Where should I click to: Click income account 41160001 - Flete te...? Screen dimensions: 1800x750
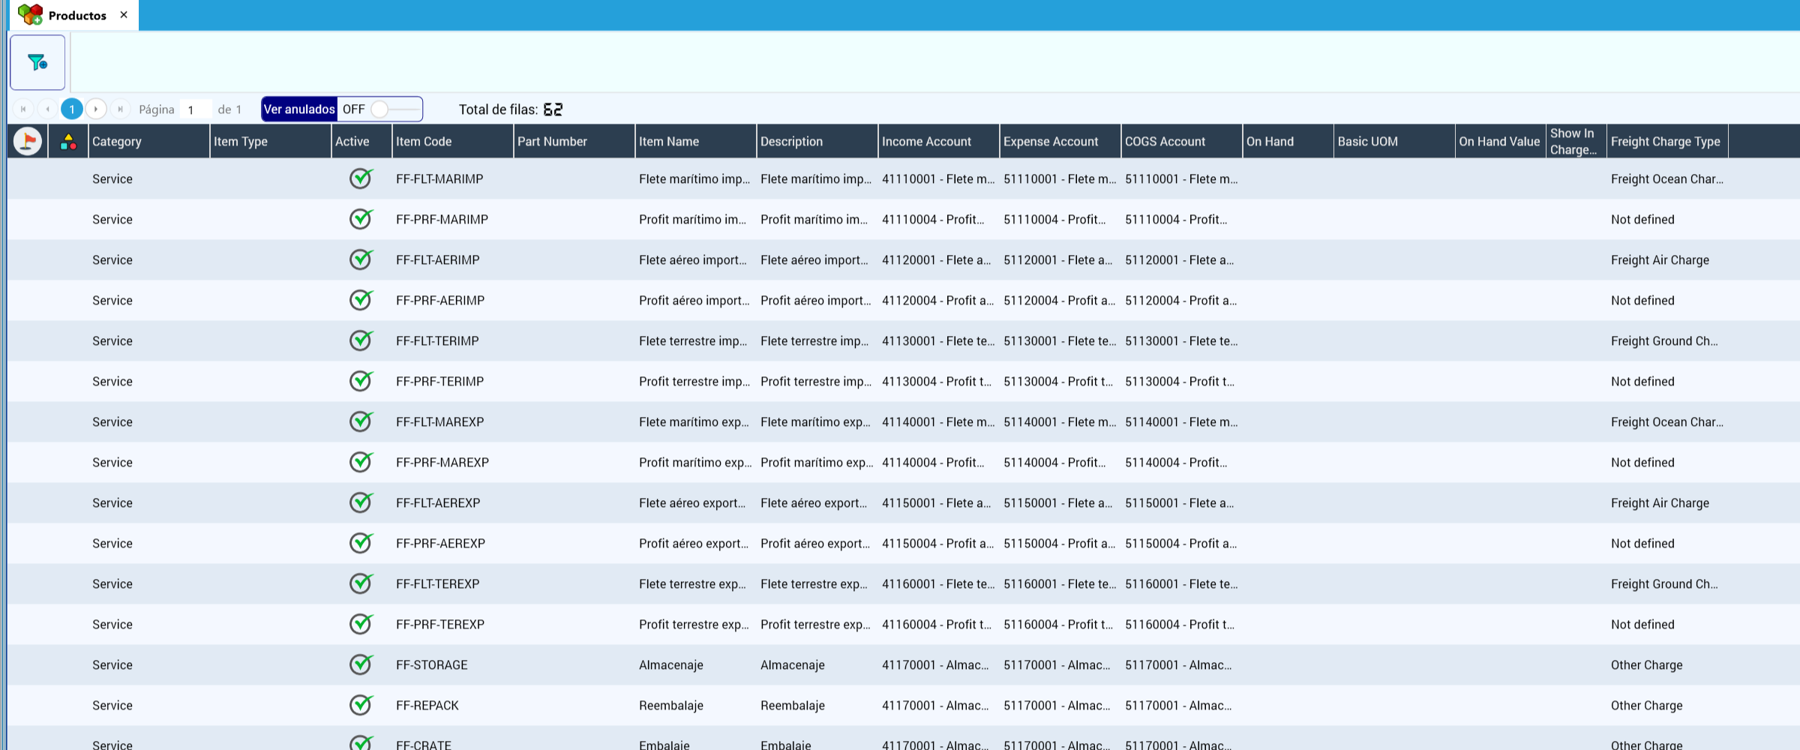click(938, 583)
